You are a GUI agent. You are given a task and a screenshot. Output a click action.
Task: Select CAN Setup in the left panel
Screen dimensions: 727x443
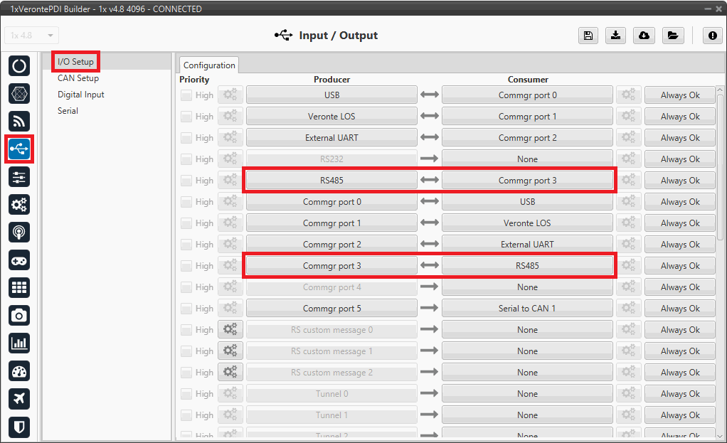tap(78, 78)
